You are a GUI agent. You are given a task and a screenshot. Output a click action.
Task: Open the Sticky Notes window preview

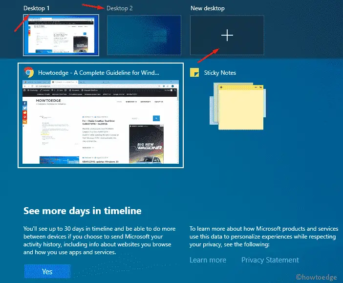point(238,106)
